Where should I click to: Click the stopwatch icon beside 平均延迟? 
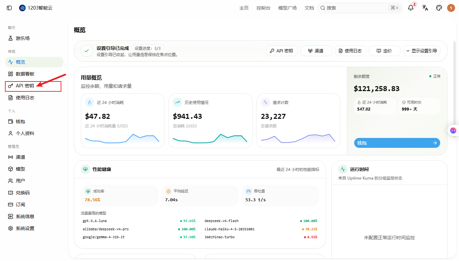click(168, 191)
